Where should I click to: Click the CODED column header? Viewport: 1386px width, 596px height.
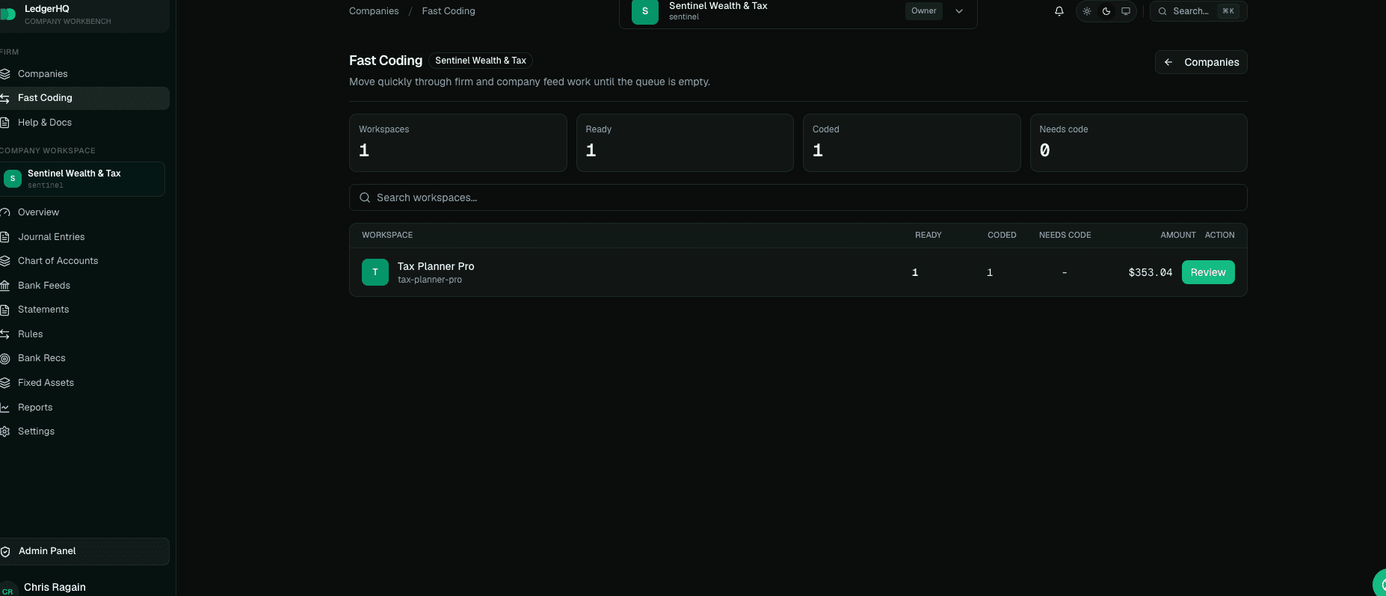pos(1002,235)
